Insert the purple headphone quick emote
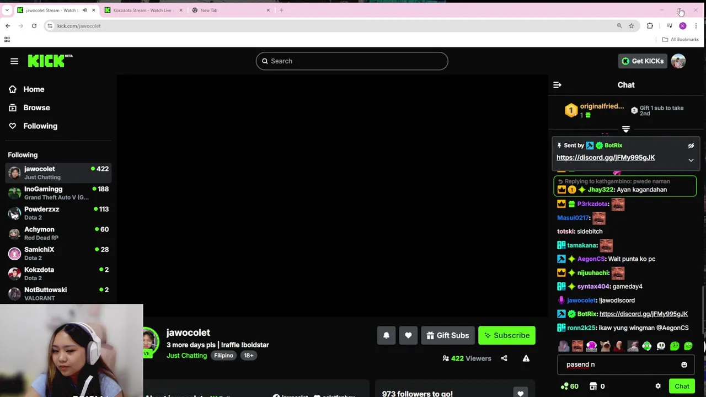The width and height of the screenshot is (706, 397). pyautogui.click(x=591, y=346)
